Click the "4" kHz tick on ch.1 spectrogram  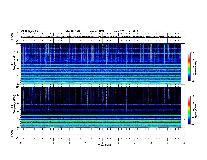pos(18,68)
